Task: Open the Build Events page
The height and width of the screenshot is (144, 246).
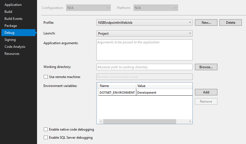Action: pos(13,19)
